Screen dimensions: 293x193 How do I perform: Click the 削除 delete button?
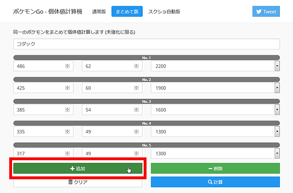tap(215, 168)
